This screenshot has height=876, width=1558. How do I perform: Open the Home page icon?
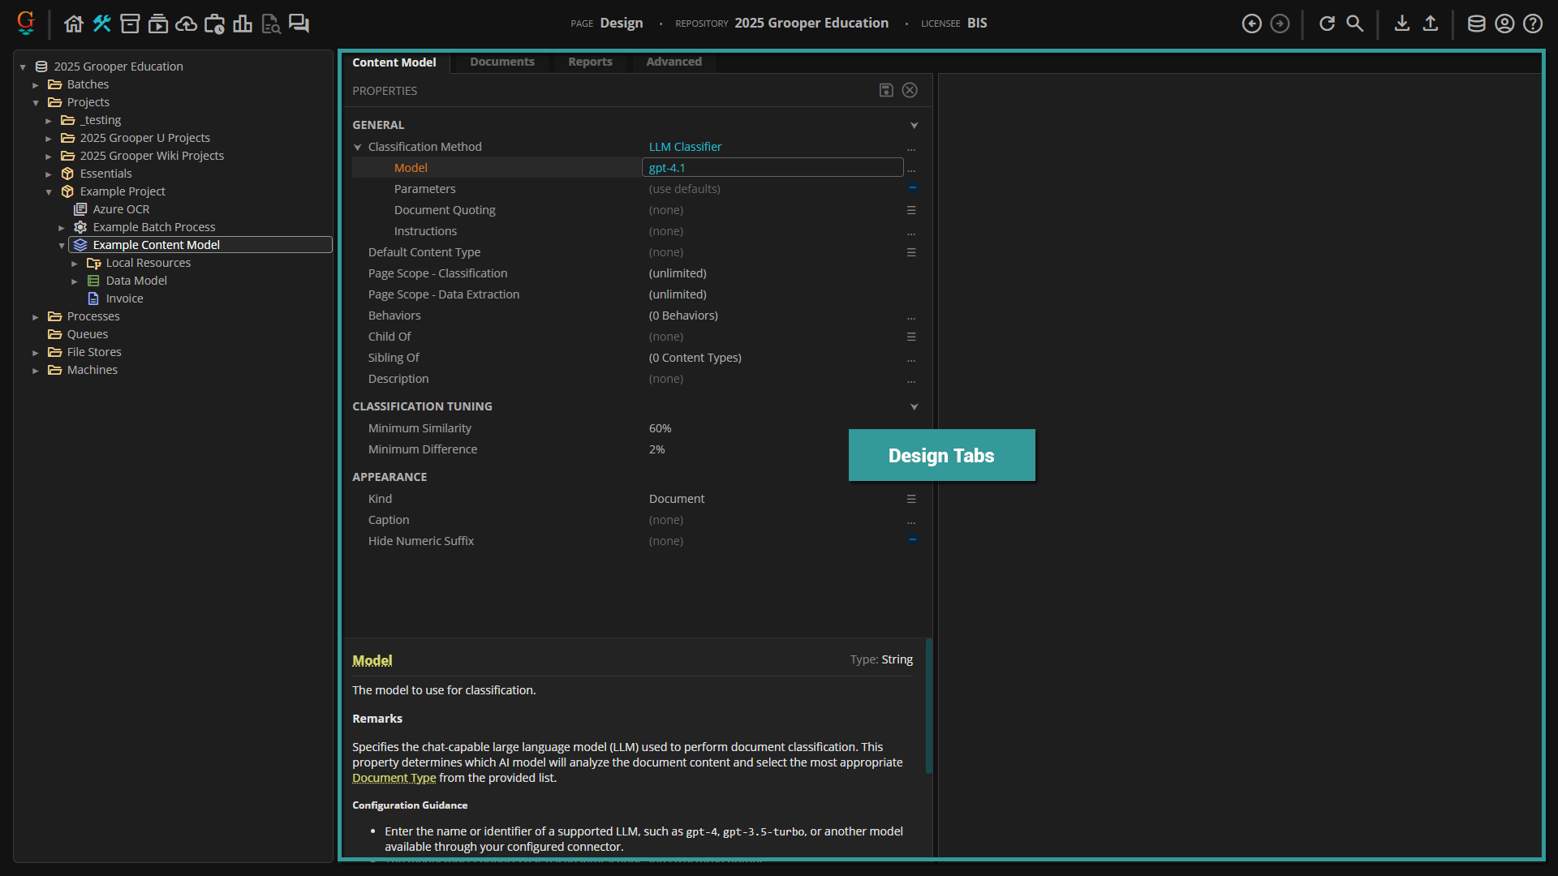pos(74,24)
